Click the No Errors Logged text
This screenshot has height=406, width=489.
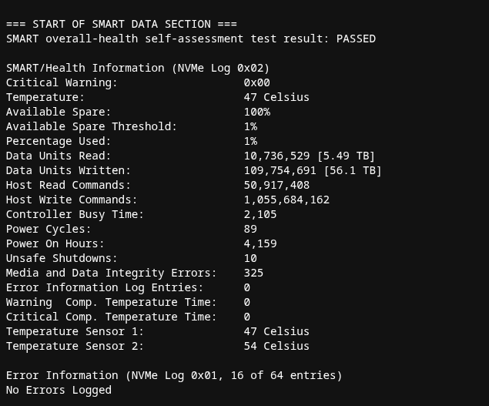[x=59, y=390]
